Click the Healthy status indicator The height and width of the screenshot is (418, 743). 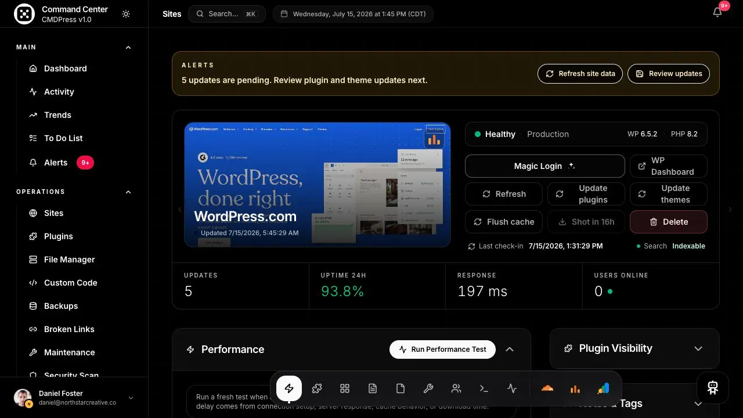495,134
